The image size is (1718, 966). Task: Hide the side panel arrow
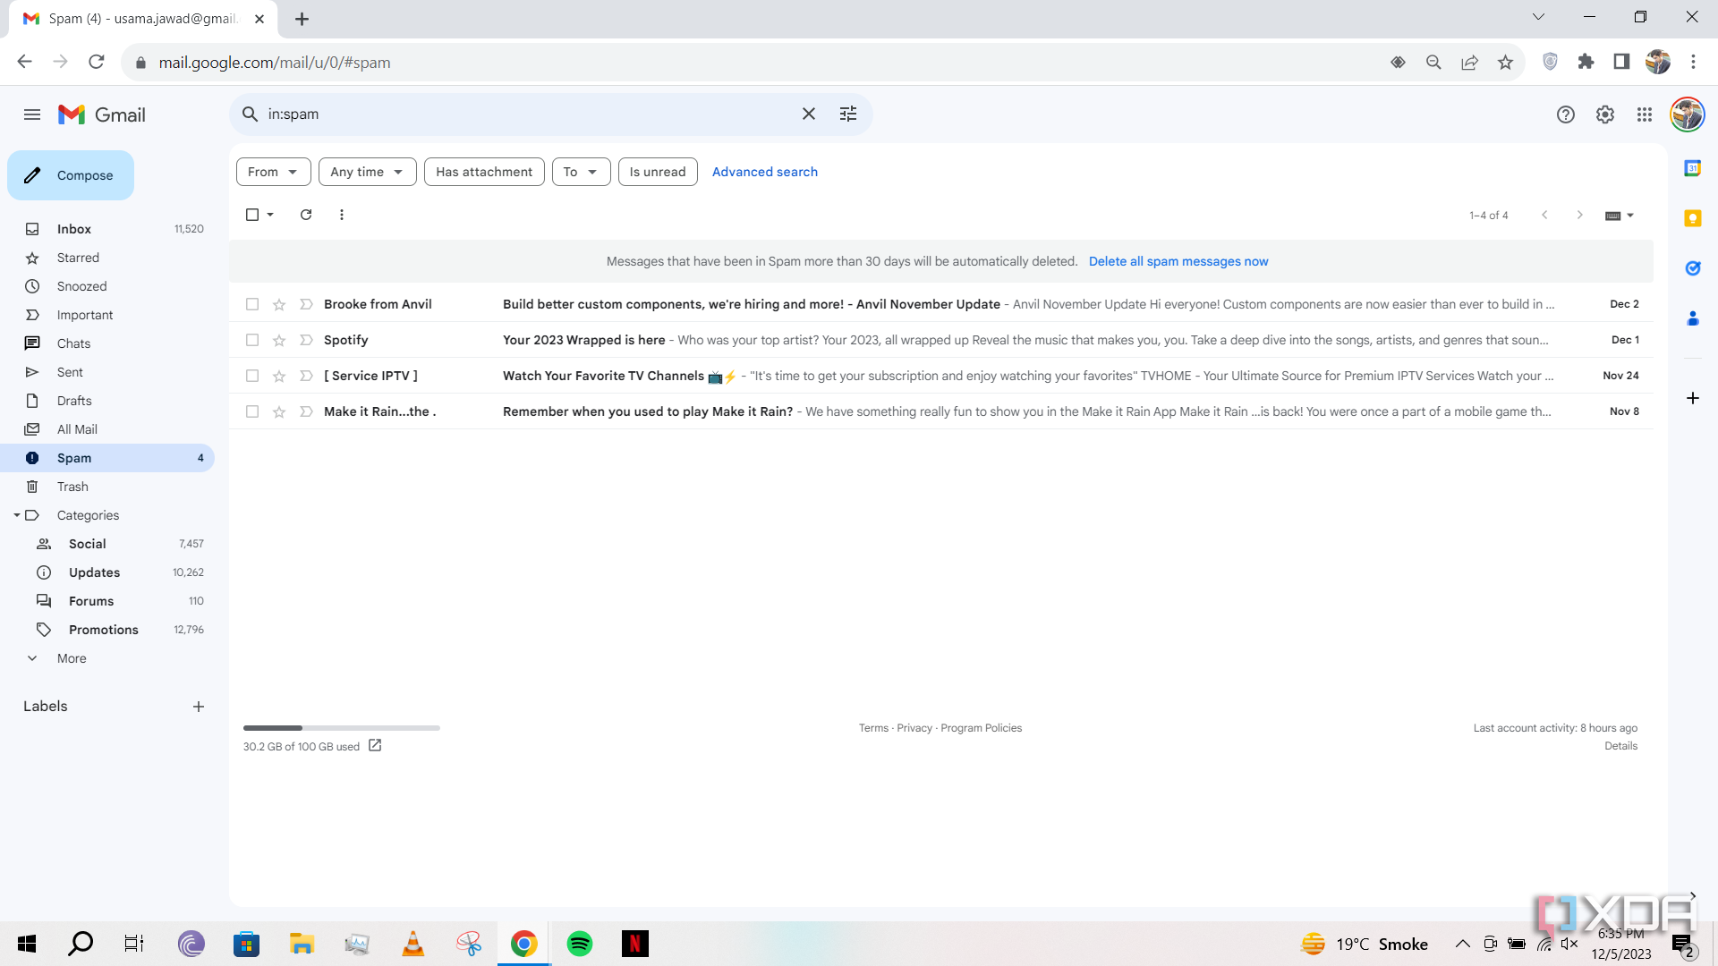pos(1693,896)
